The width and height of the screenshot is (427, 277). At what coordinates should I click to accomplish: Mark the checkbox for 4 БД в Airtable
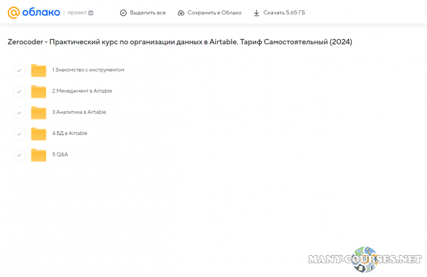tap(19, 133)
